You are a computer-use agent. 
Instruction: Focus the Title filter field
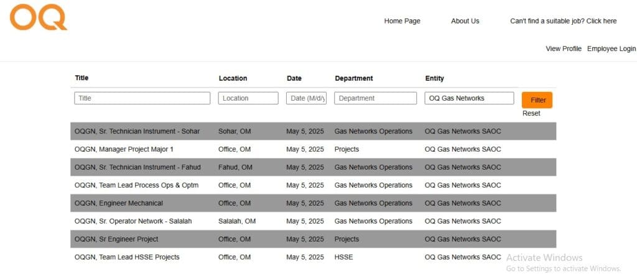pos(142,98)
